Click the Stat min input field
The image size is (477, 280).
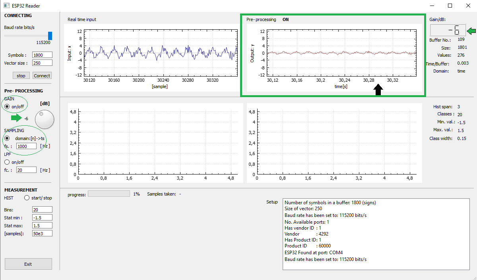(43, 217)
